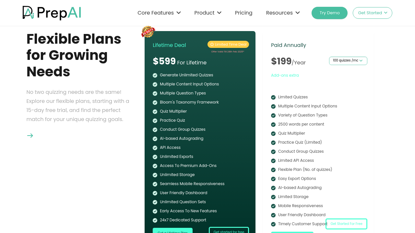Open the Pricing page
Screen dimensions: 415x233
pos(243,13)
